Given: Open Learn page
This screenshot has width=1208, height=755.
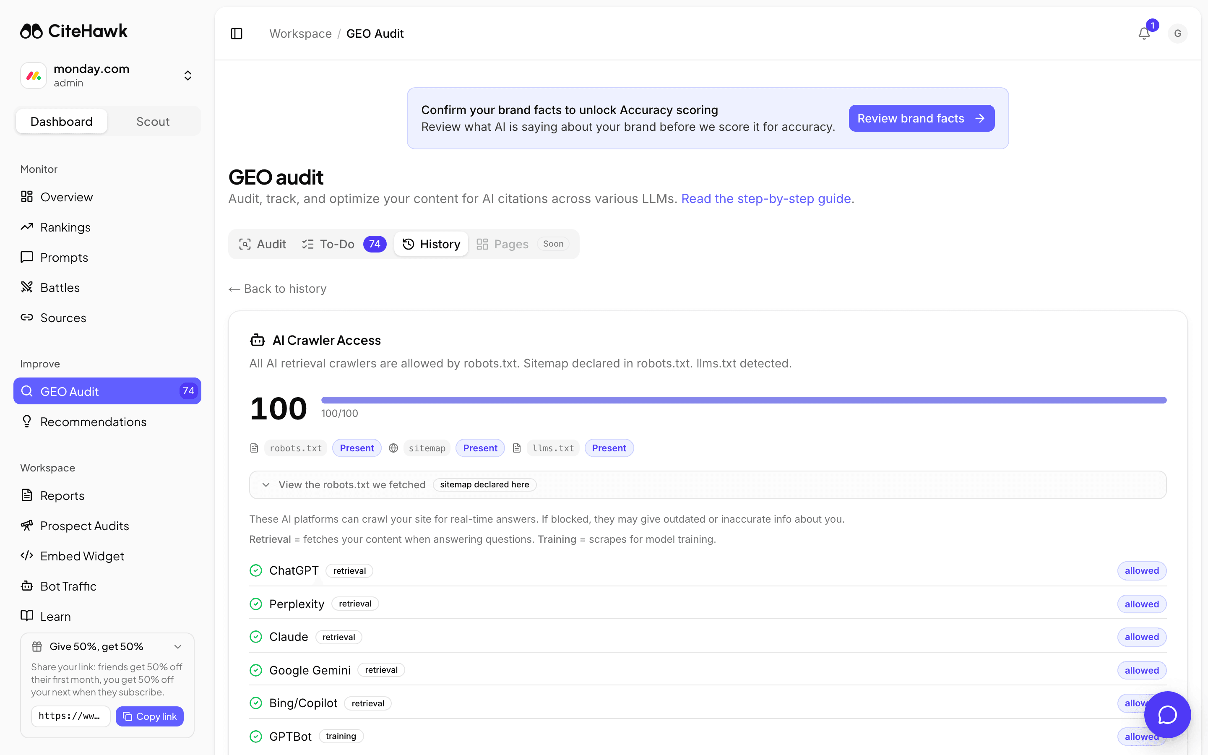Looking at the screenshot, I should click(x=107, y=616).
